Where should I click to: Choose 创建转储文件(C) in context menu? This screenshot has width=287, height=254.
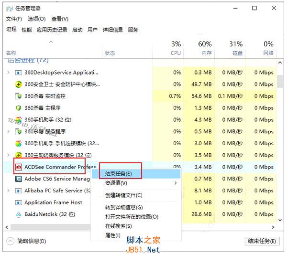(136, 195)
